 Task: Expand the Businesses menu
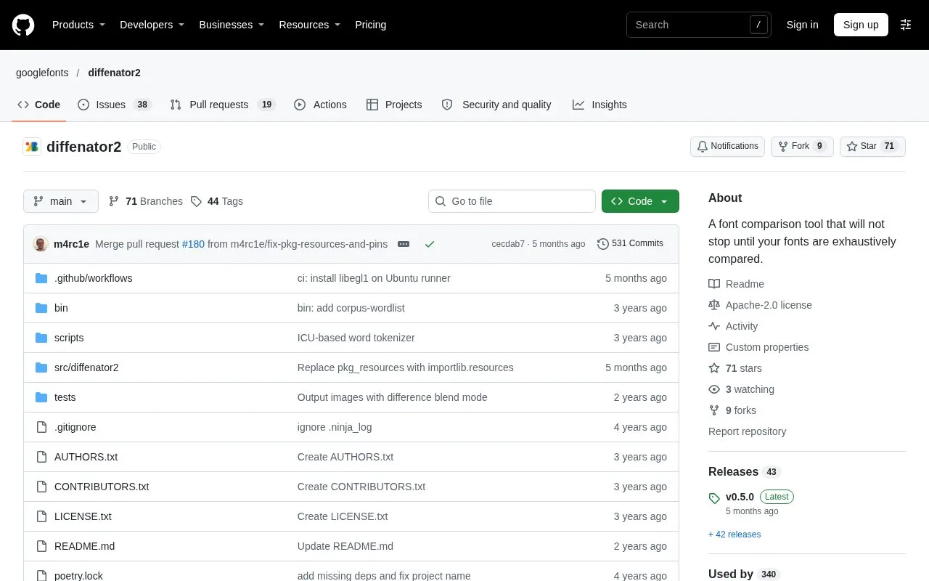tap(232, 25)
